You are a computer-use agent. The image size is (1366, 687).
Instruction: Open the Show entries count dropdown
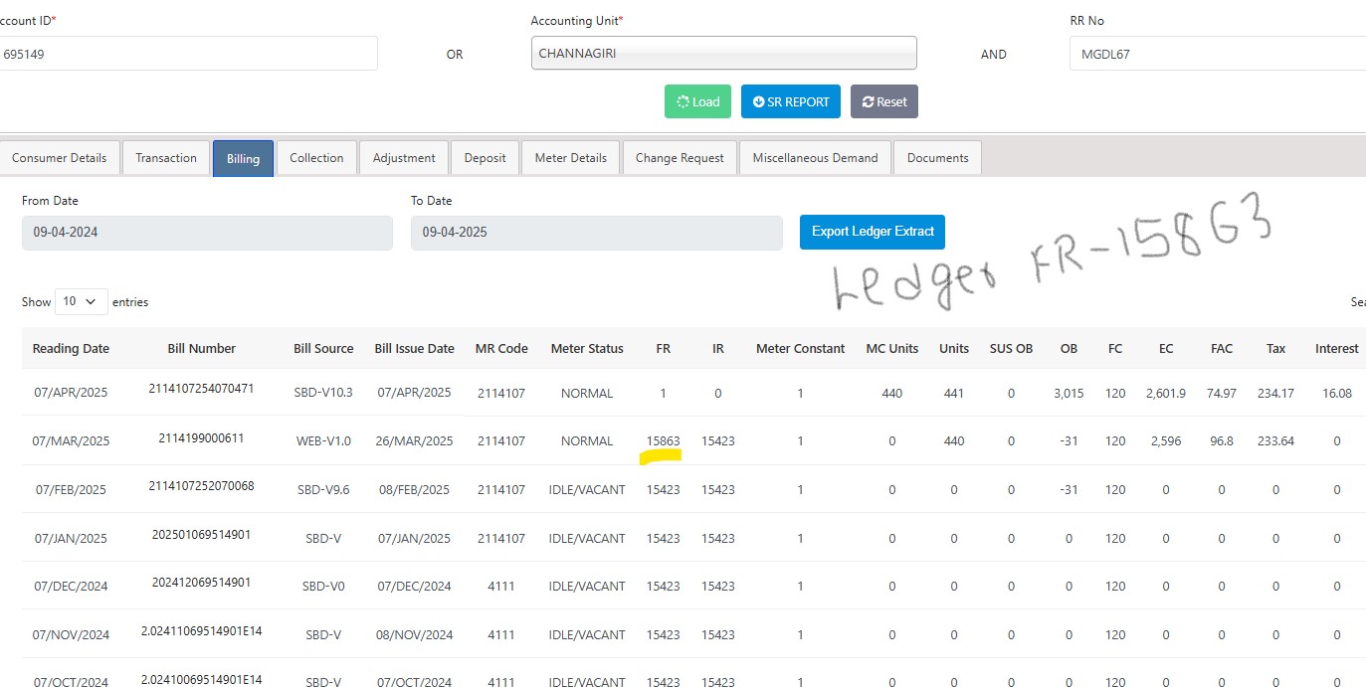(81, 301)
